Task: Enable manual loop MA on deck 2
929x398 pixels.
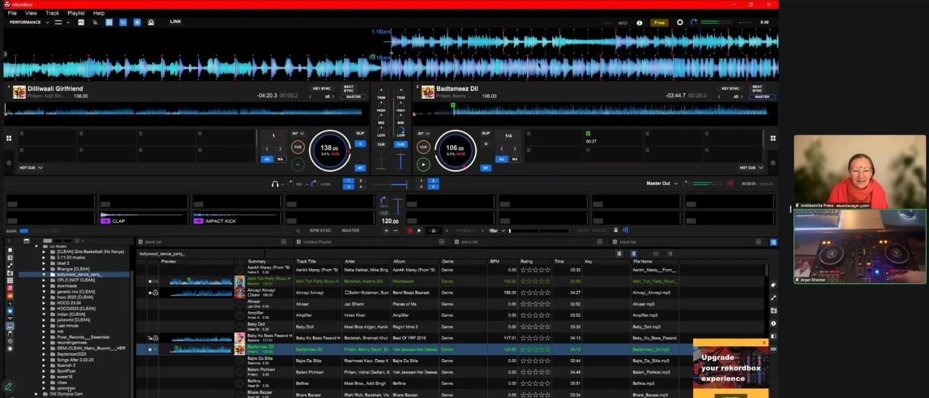Action: (514, 159)
